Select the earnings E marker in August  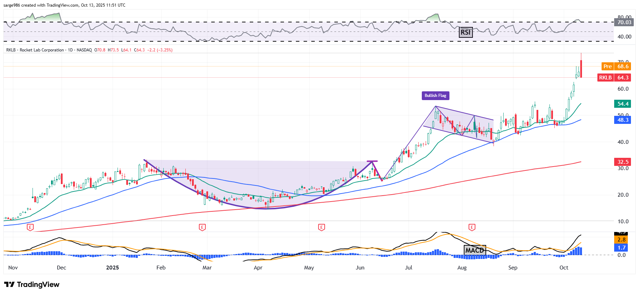click(472, 227)
